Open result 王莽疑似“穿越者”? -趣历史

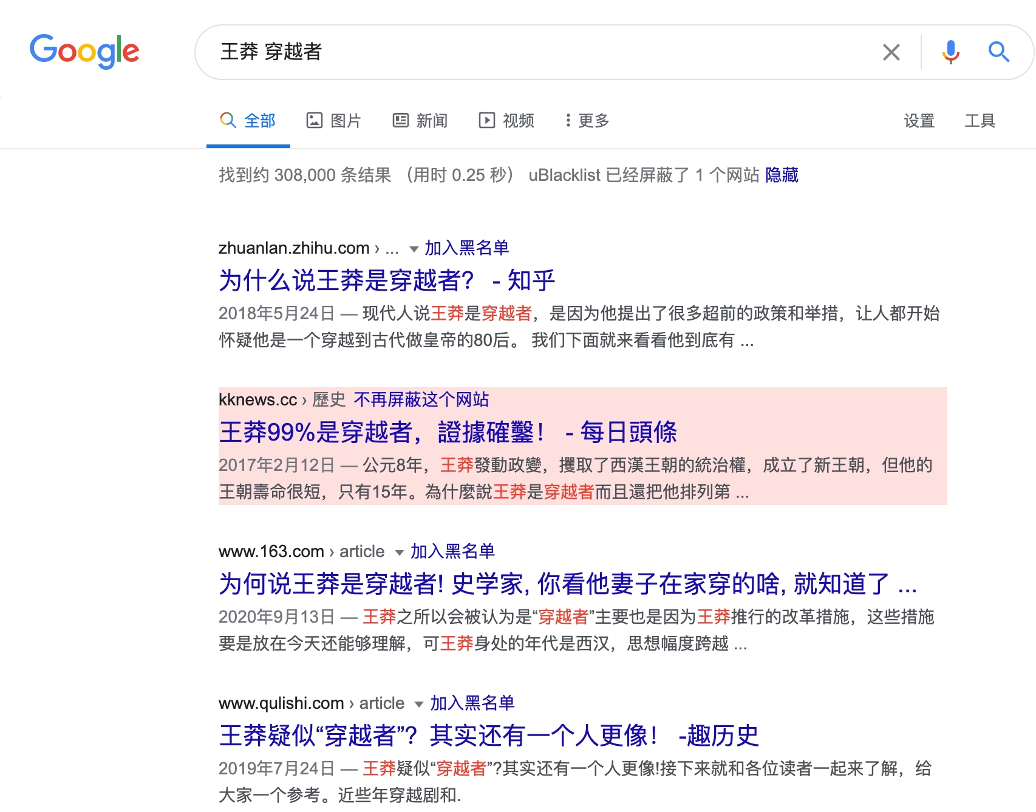click(x=489, y=736)
